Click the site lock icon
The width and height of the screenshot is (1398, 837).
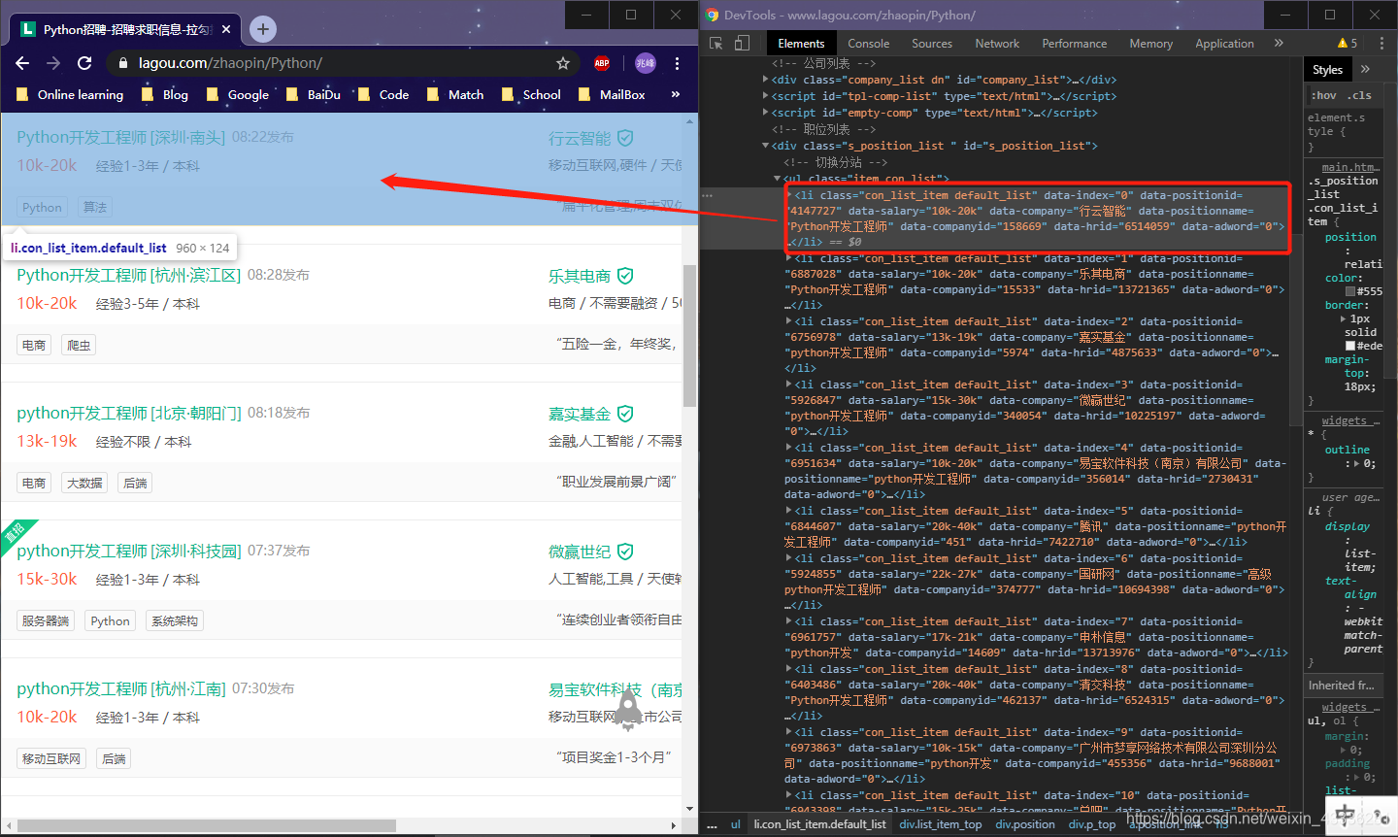click(123, 63)
